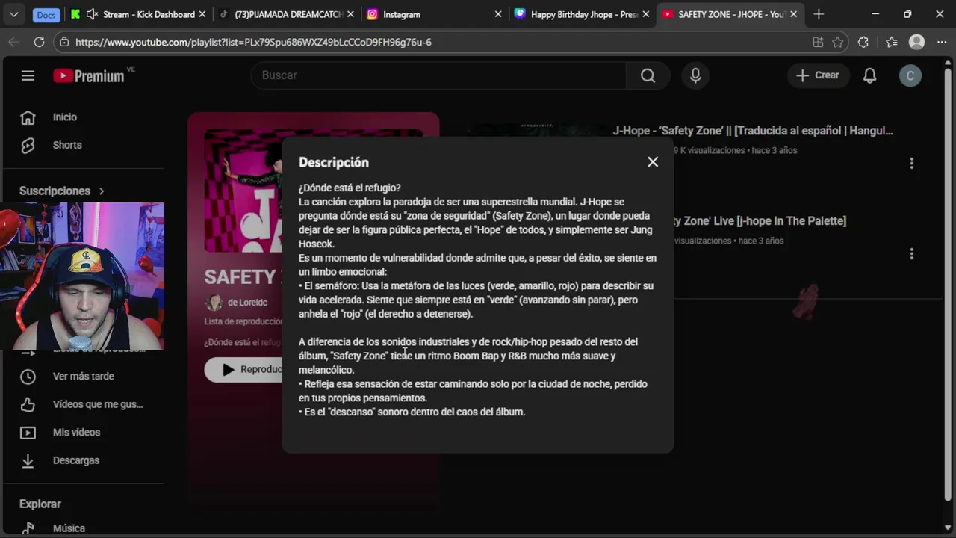View site information lock icon

tap(64, 43)
